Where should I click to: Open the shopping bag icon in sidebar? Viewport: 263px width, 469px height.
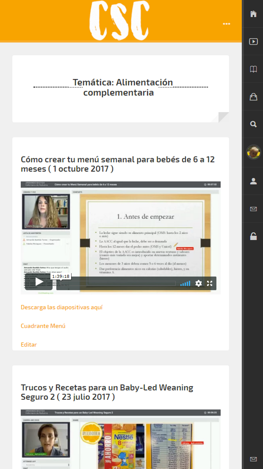[253, 97]
